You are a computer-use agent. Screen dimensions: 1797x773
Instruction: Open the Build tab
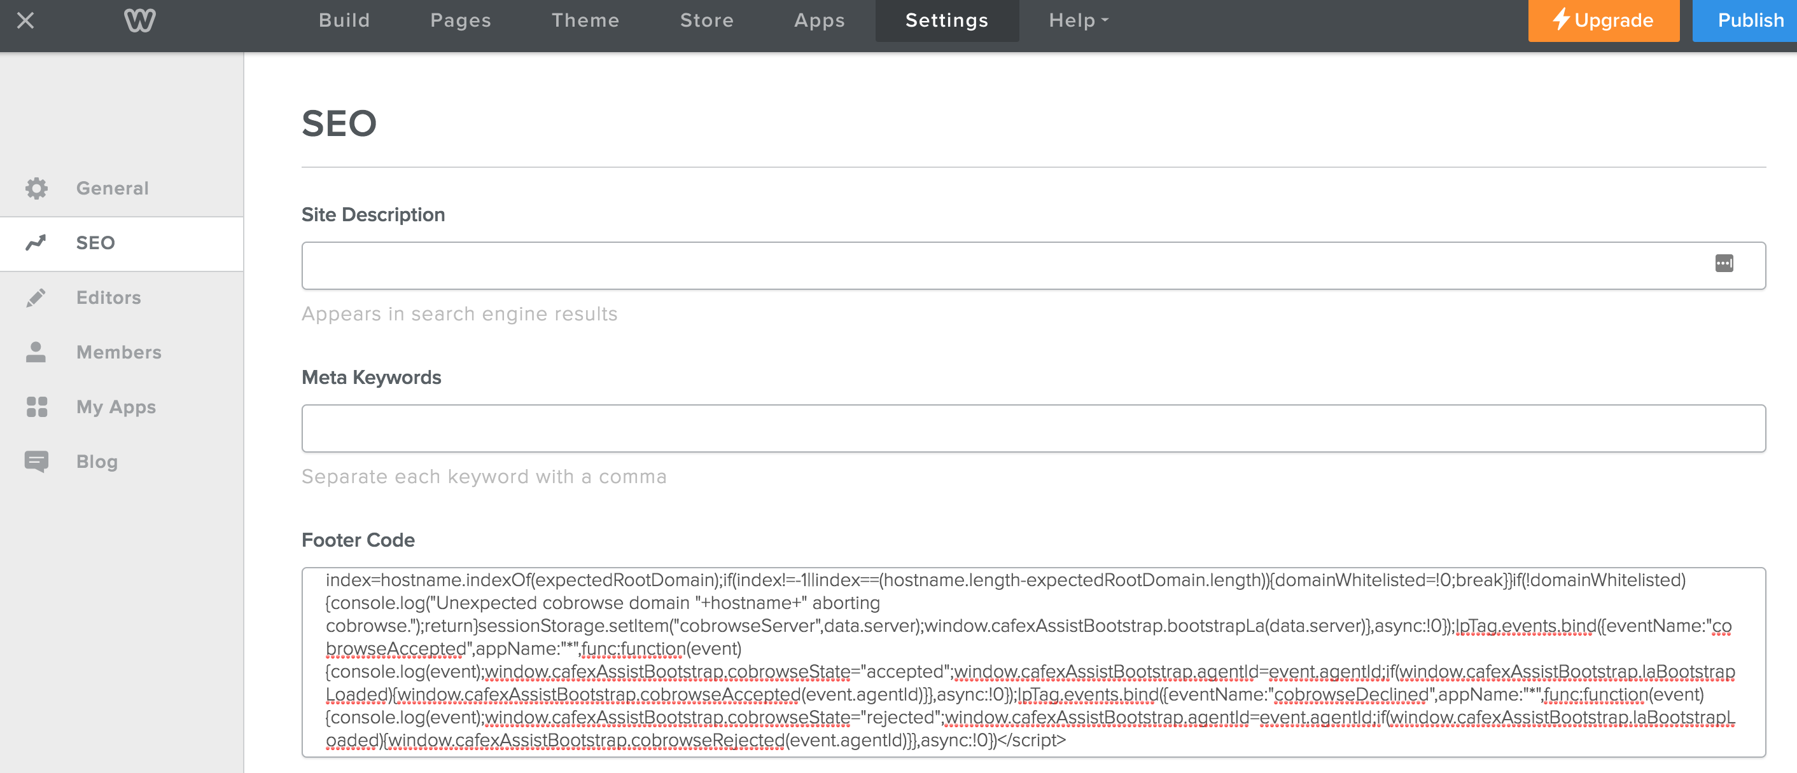point(344,20)
